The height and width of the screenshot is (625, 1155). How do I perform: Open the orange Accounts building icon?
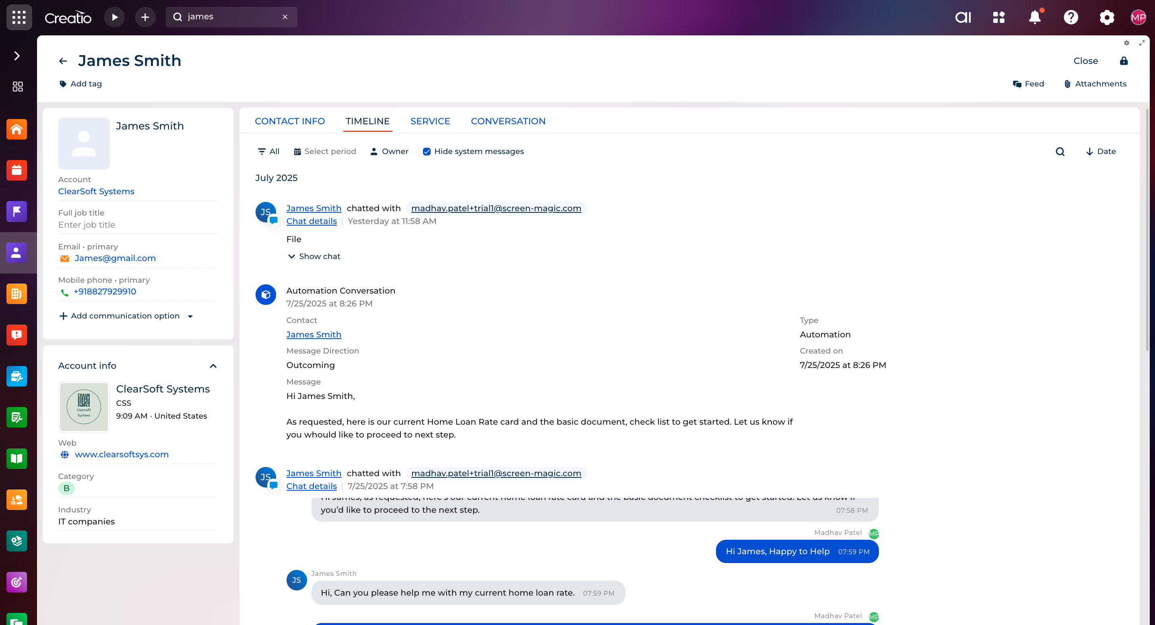pos(16,294)
